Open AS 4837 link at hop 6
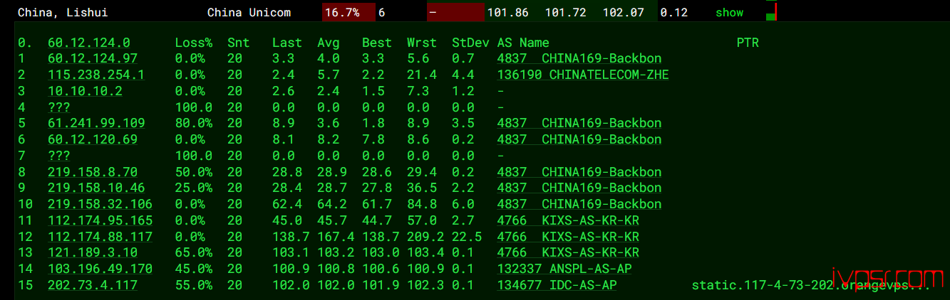 [579, 139]
